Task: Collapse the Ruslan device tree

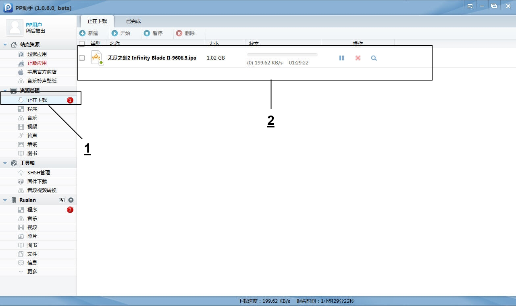Action: 5,200
